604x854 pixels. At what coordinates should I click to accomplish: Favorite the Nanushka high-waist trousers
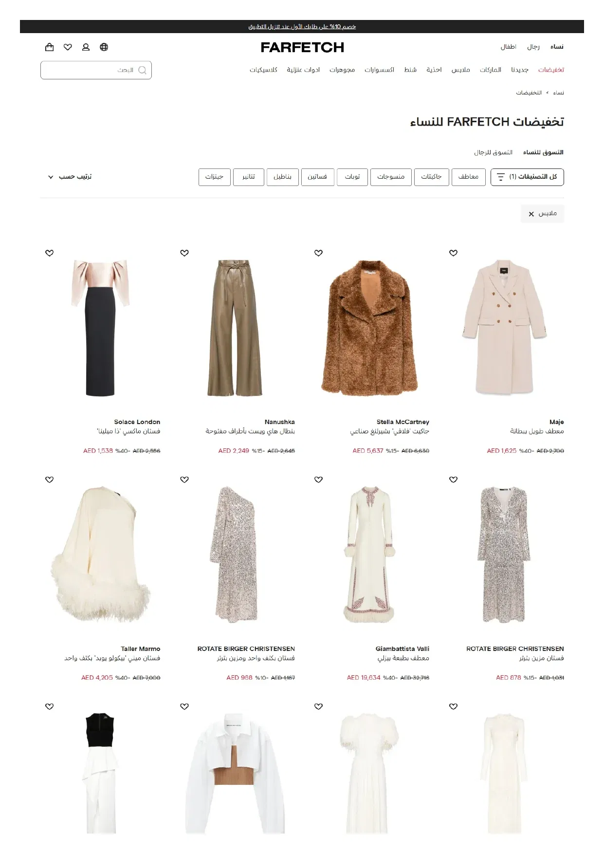184,253
